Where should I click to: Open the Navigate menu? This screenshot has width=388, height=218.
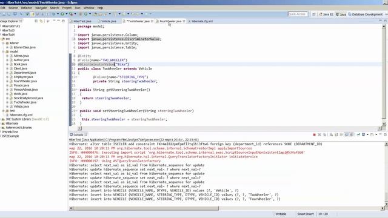pos(41,8)
